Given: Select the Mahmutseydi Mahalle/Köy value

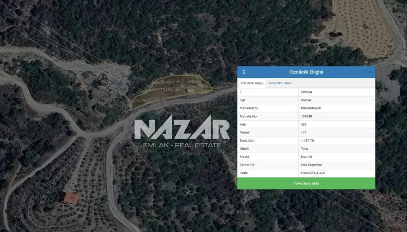Looking at the screenshot, I should (311, 108).
